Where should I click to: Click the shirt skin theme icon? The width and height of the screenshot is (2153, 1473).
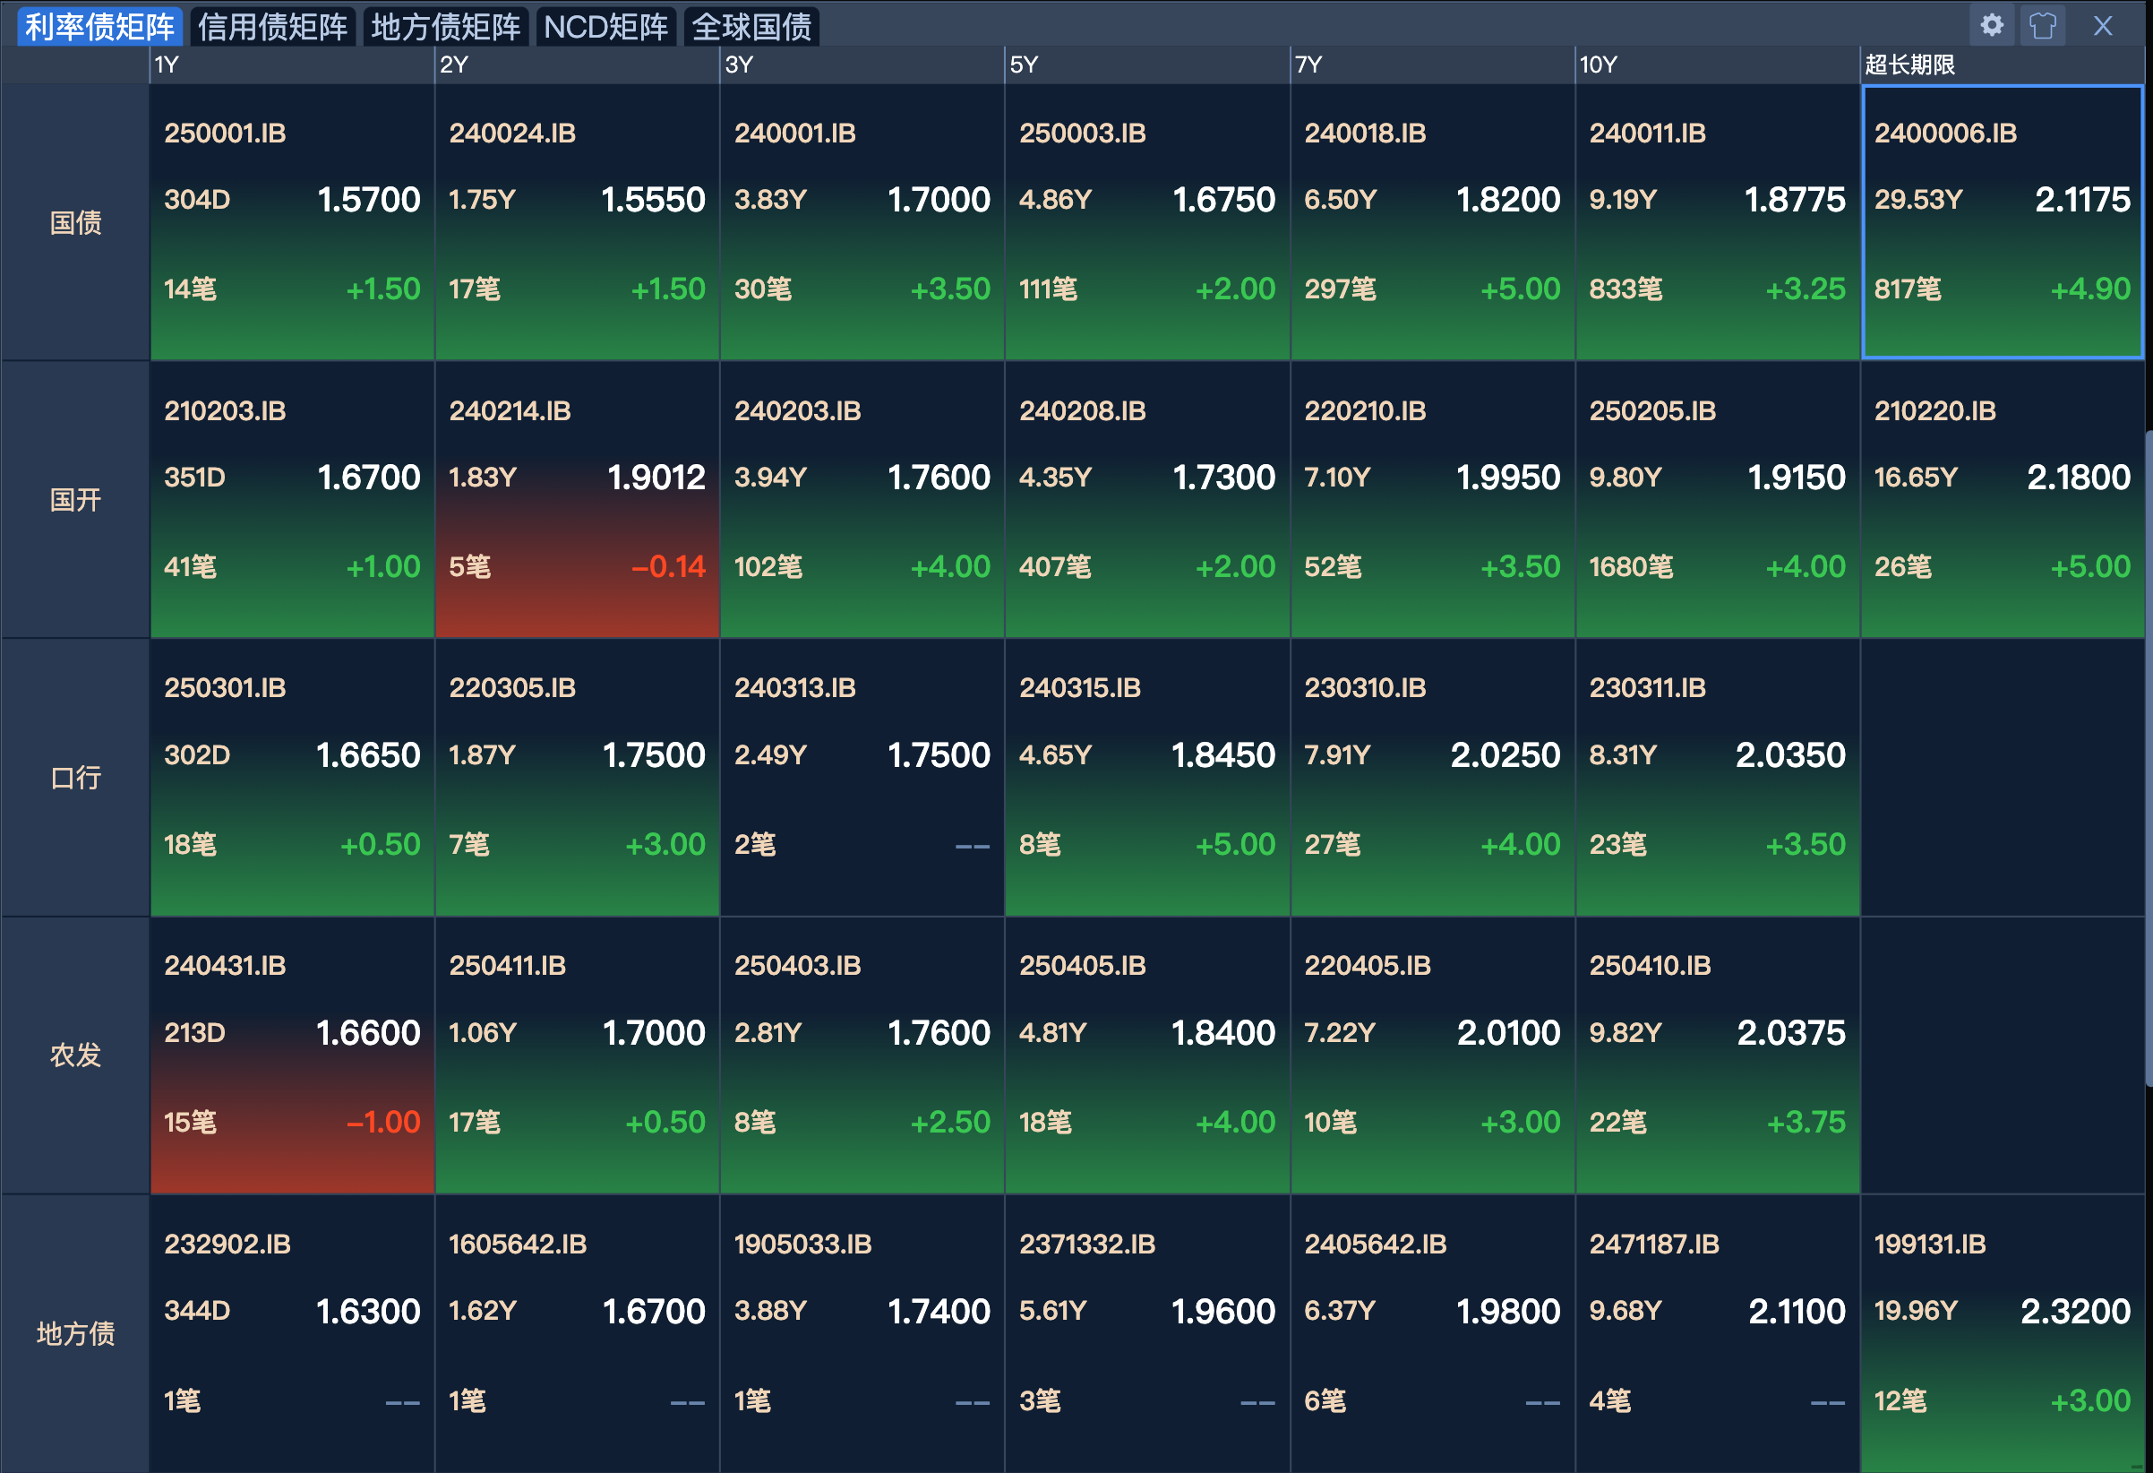coord(2042,25)
